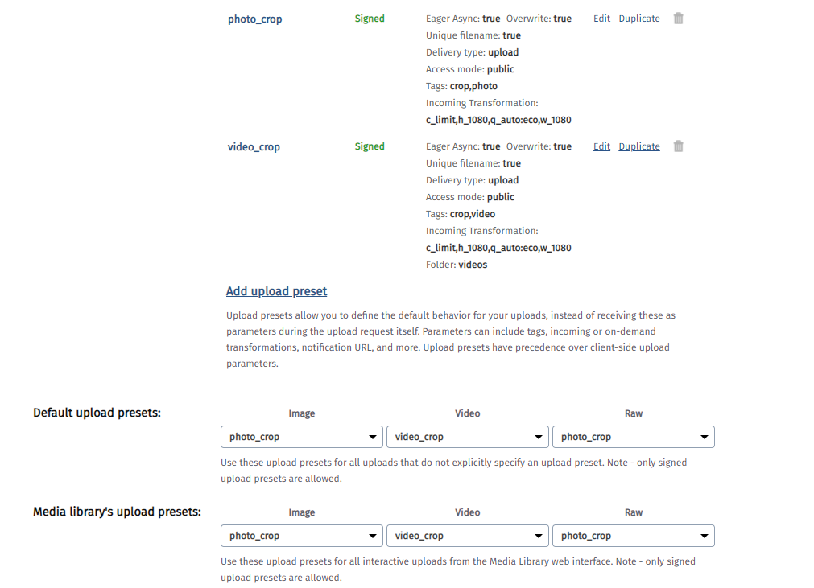Open Default upload presets Video dropdown
The width and height of the screenshot is (814, 588).
(467, 437)
